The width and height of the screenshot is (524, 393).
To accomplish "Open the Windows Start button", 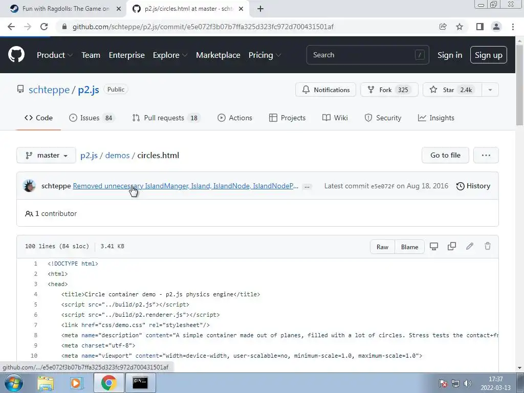I will click(13, 383).
